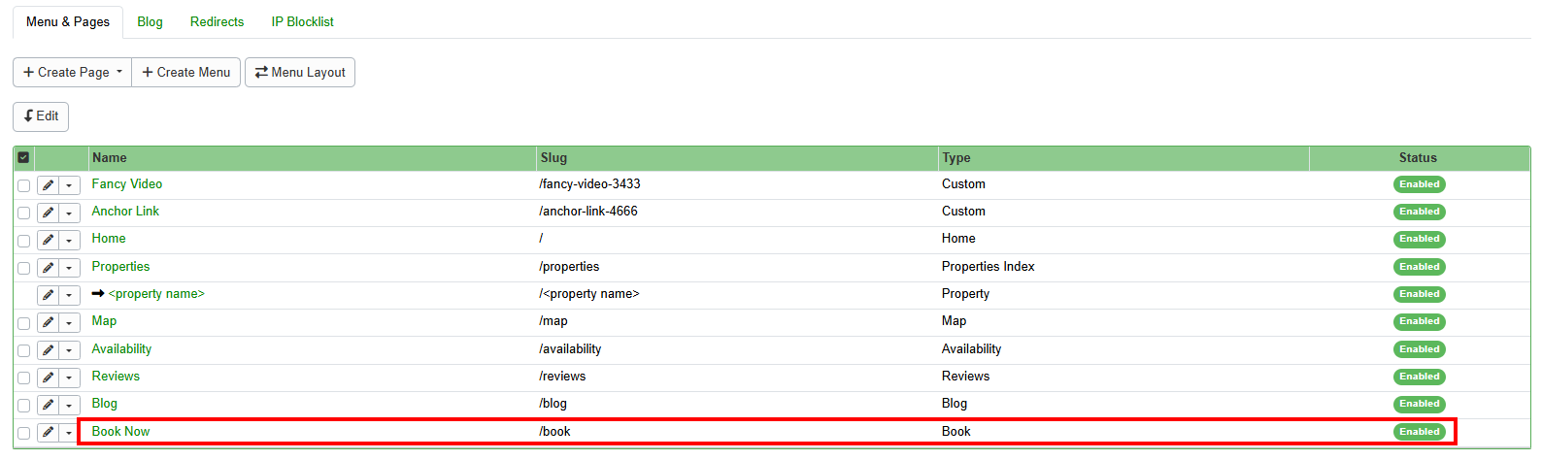Open action dropdown arrow for Home row
Viewport: 1542px width, 460px height.
click(x=69, y=240)
